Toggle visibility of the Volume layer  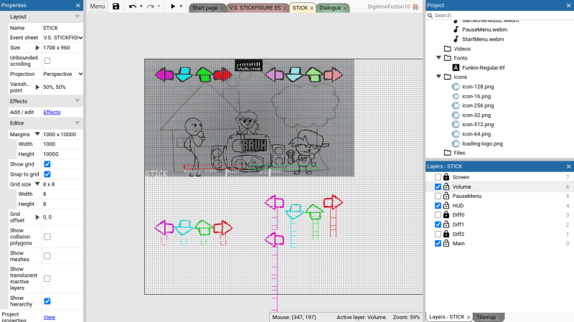(438, 186)
